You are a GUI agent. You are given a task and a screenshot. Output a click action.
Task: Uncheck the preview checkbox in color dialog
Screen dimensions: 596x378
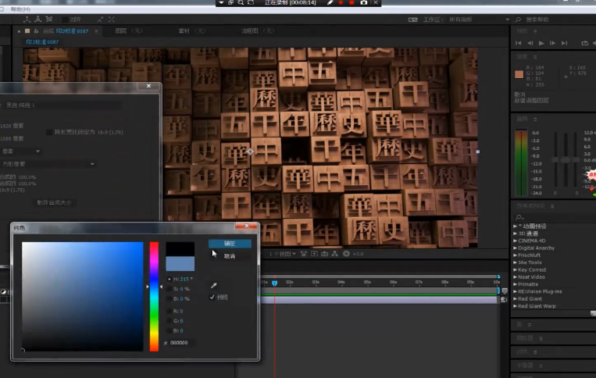point(212,297)
